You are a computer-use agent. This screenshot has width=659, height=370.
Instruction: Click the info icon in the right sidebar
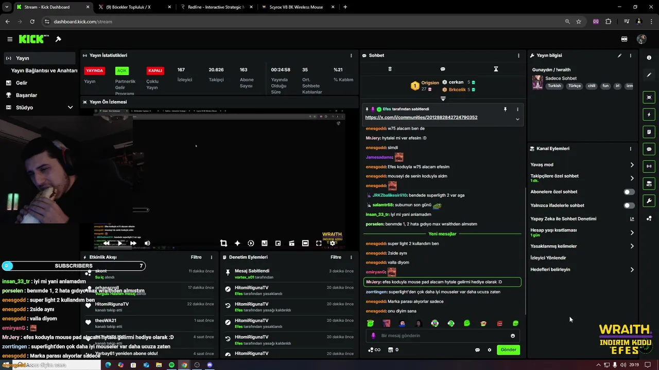pos(649,58)
